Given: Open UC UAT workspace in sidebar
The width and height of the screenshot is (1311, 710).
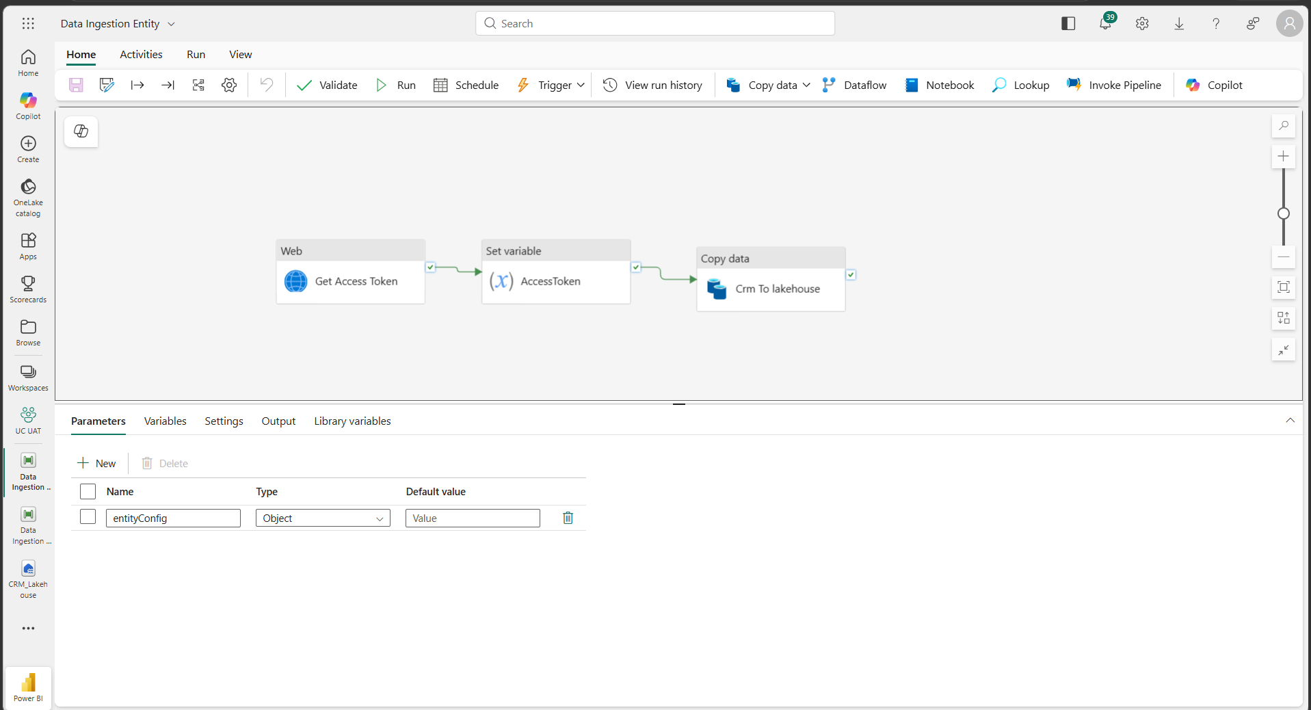Looking at the screenshot, I should [x=28, y=421].
